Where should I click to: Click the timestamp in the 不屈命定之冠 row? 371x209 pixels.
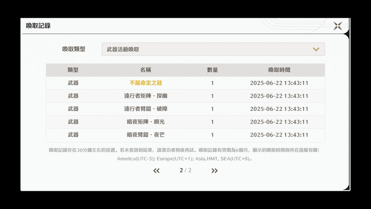(x=279, y=83)
